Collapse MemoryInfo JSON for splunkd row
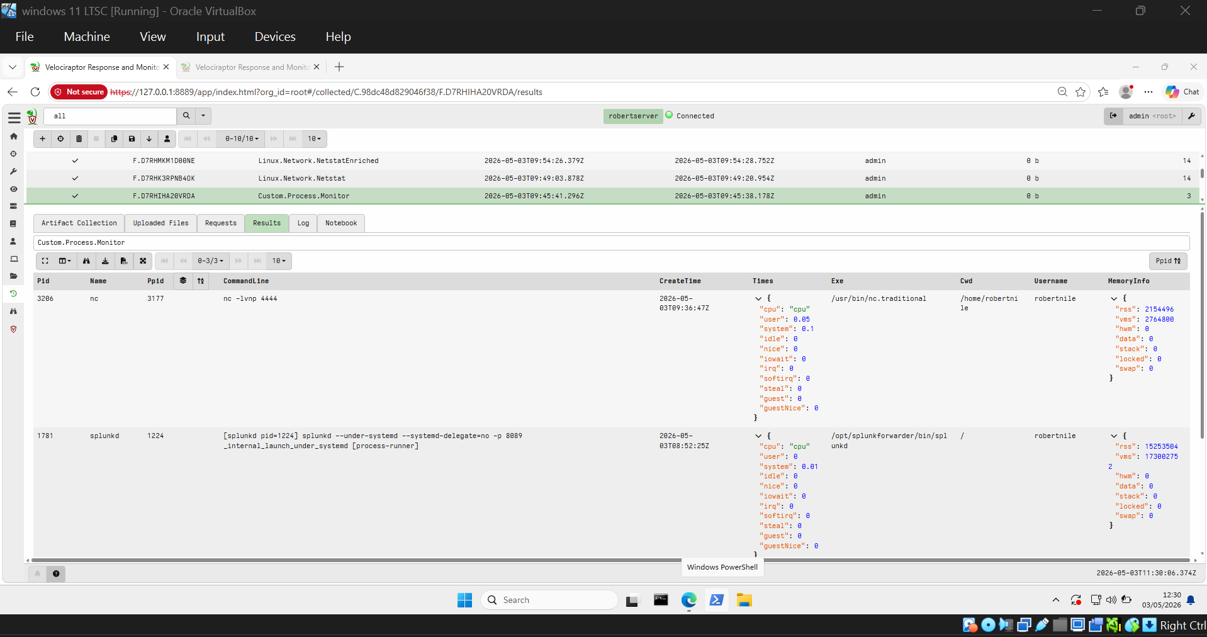1207x637 pixels. coord(1114,436)
